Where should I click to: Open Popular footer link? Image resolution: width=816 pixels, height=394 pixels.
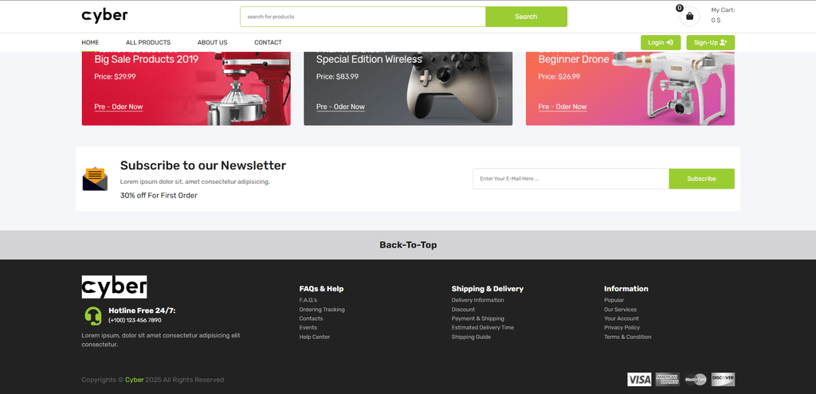(x=614, y=300)
